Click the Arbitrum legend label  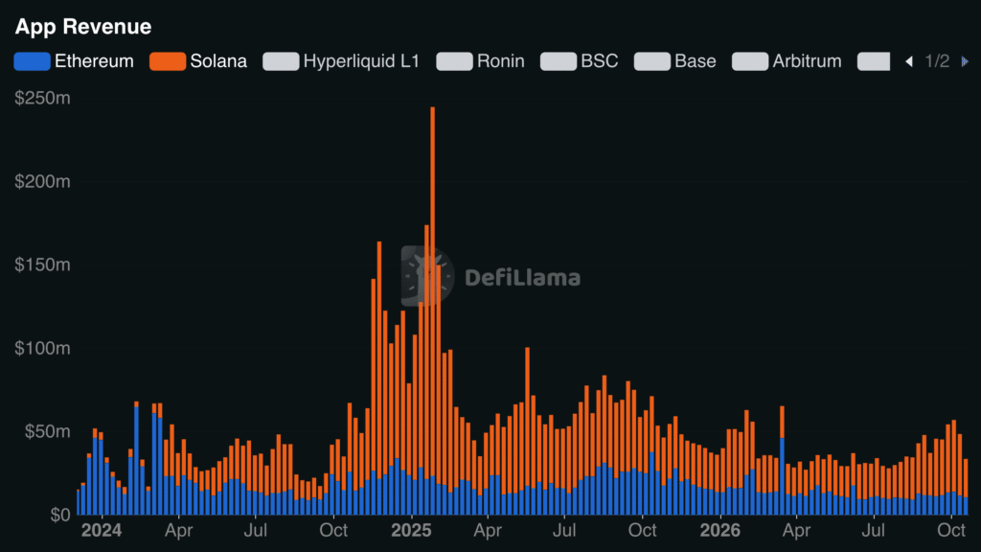[807, 61]
